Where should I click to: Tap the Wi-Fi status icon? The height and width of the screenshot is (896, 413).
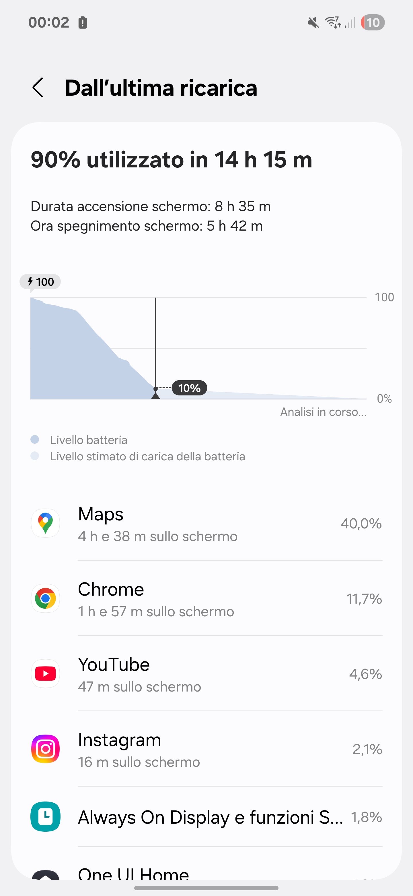(x=332, y=23)
